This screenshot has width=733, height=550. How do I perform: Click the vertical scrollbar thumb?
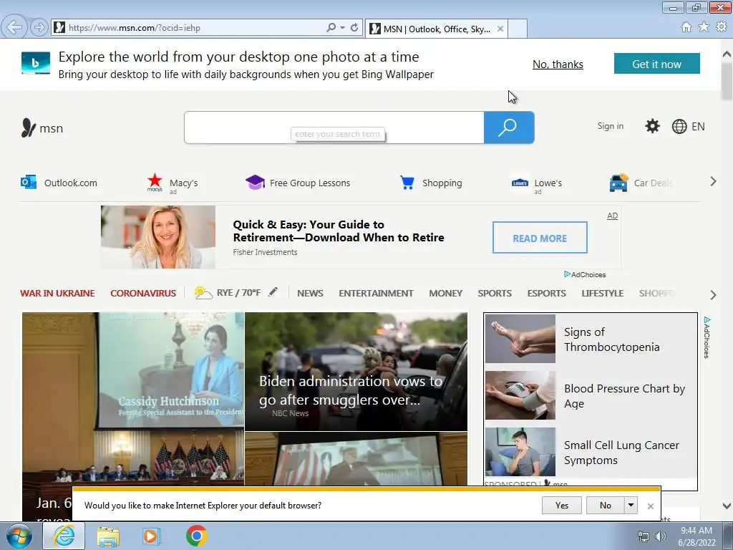(x=727, y=82)
